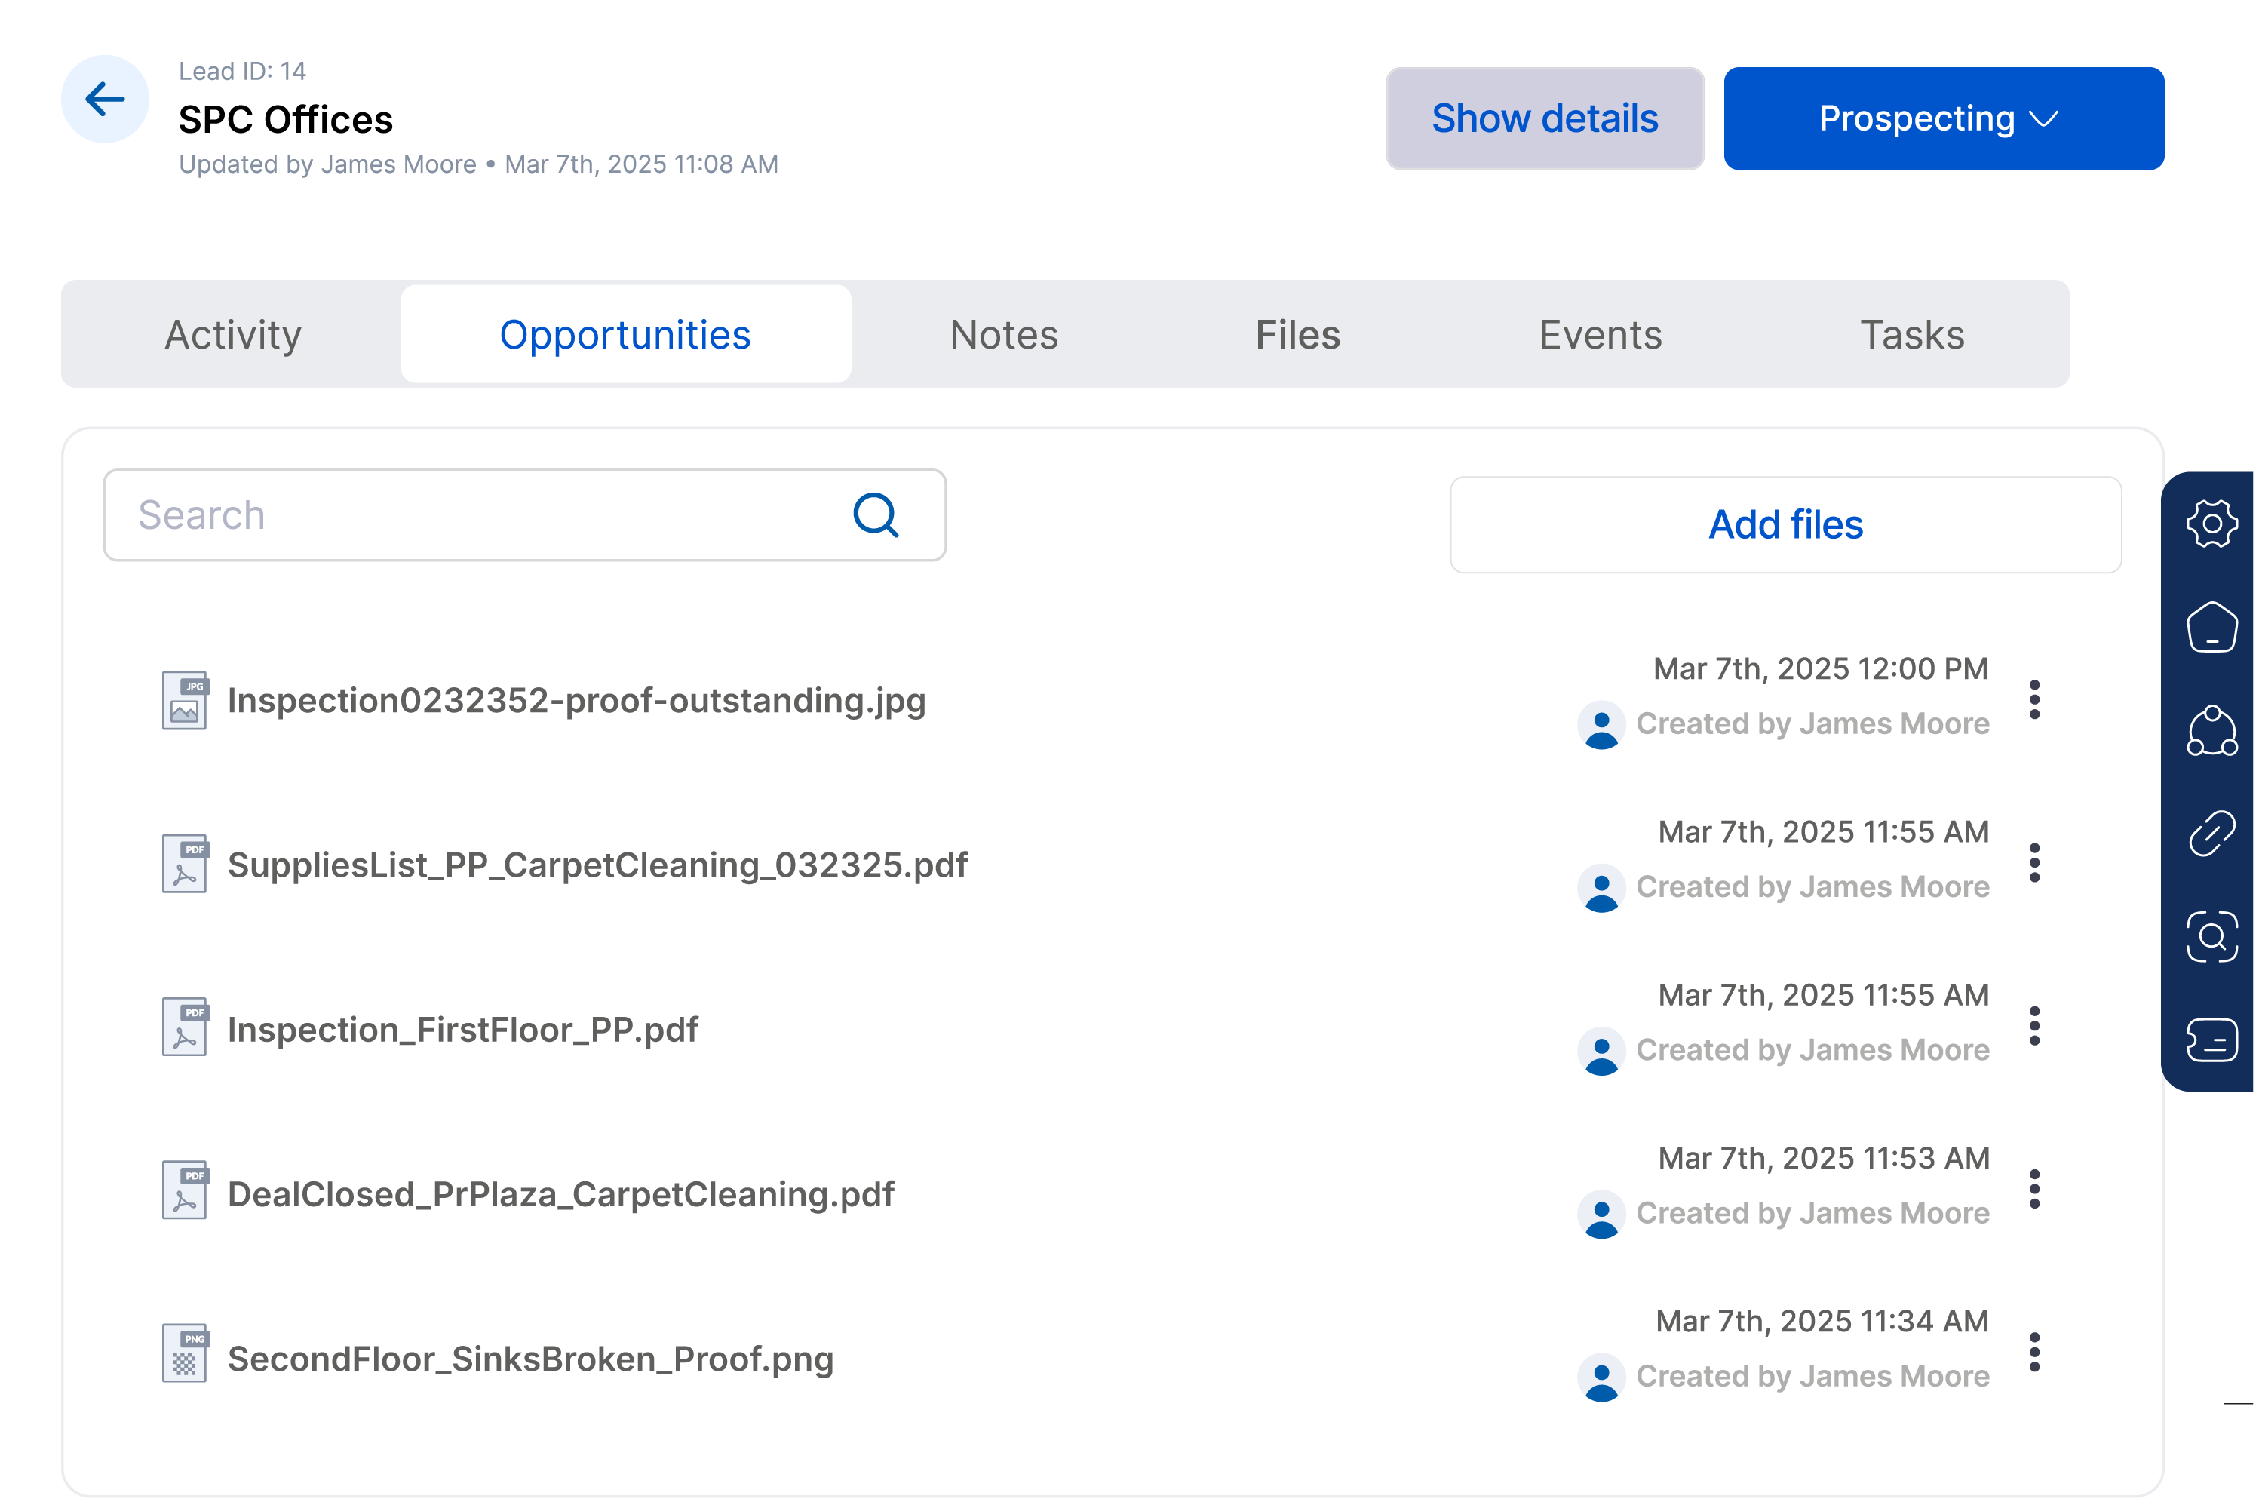Click the PNG icon beside SecondFloor_SinksBroken_Proof
2256x1505 pixels.
[186, 1353]
